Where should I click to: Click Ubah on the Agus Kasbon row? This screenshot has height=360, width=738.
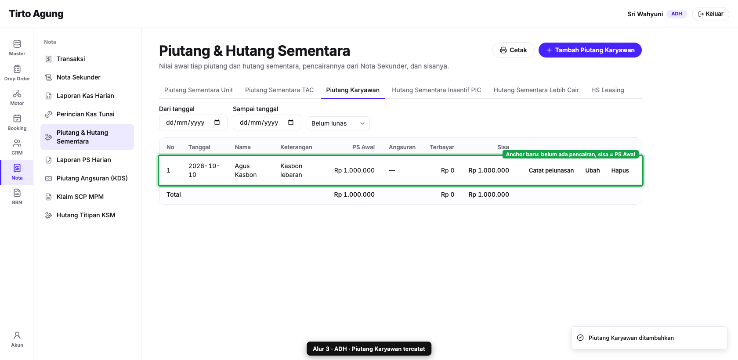point(593,170)
